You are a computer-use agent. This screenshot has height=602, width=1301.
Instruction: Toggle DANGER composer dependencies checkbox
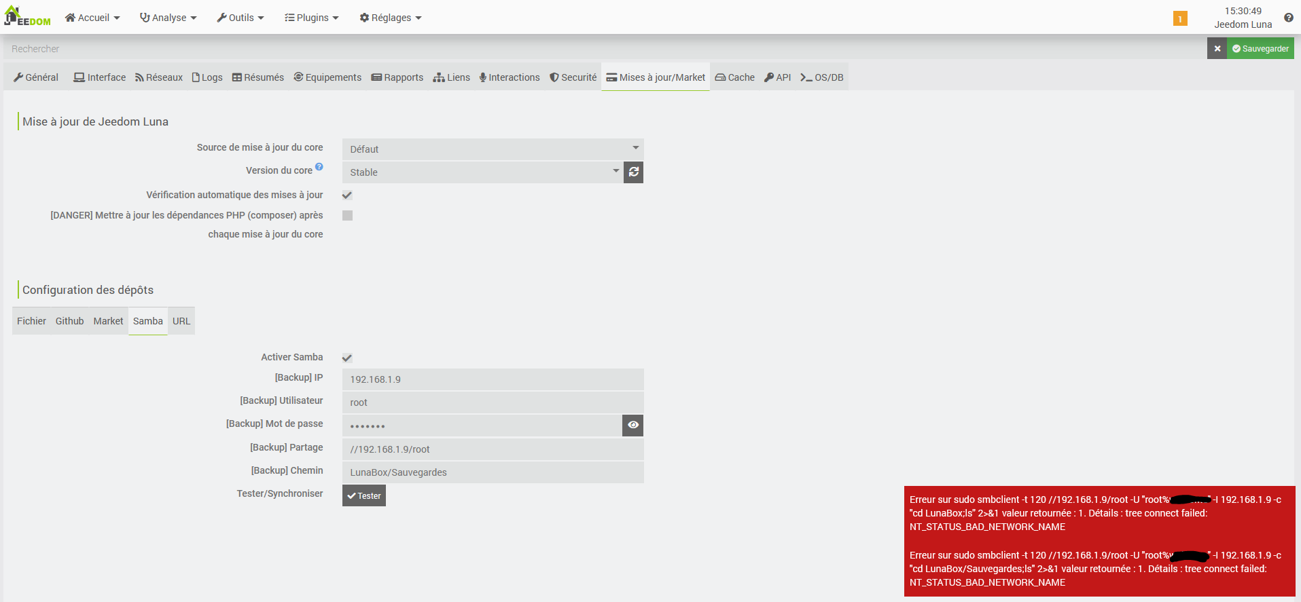[347, 216]
